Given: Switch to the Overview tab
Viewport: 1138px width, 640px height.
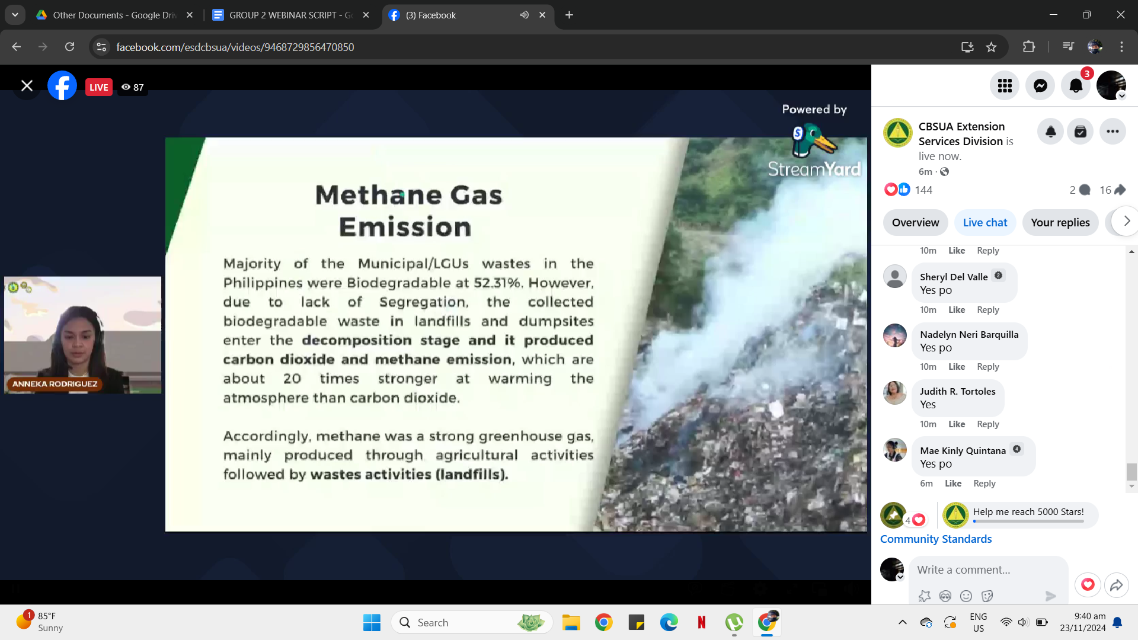Looking at the screenshot, I should click(x=915, y=223).
